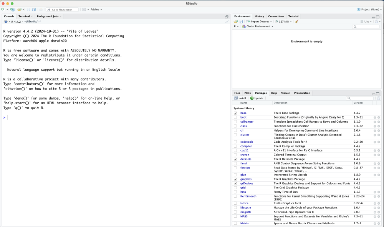This screenshot has height=227, width=384.
Task: Click the globe icon in the MASS row
Action: click(375, 217)
